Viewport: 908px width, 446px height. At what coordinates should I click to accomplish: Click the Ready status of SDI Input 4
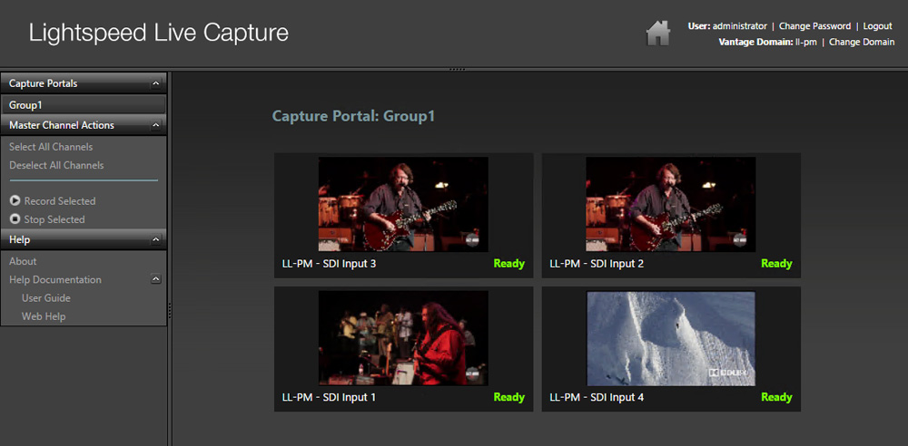[x=776, y=397]
